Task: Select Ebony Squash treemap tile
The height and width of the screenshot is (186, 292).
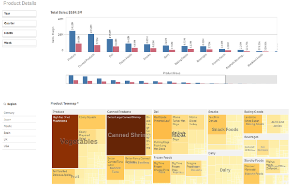Action: pos(92,122)
